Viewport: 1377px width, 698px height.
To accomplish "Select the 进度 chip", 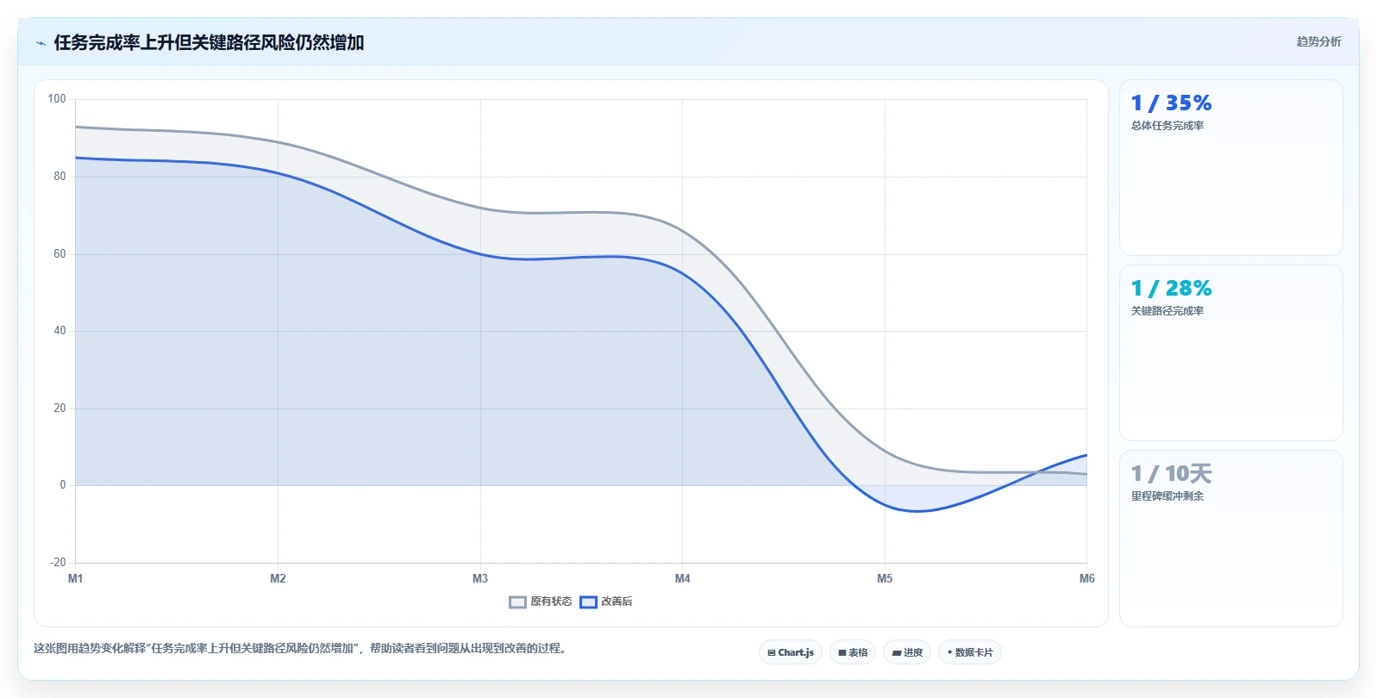I will tap(907, 652).
